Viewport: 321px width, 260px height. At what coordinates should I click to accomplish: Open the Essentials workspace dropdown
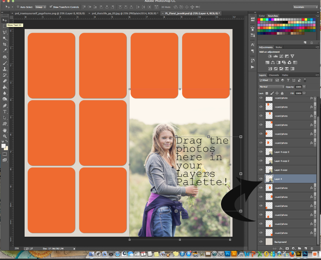305,7
